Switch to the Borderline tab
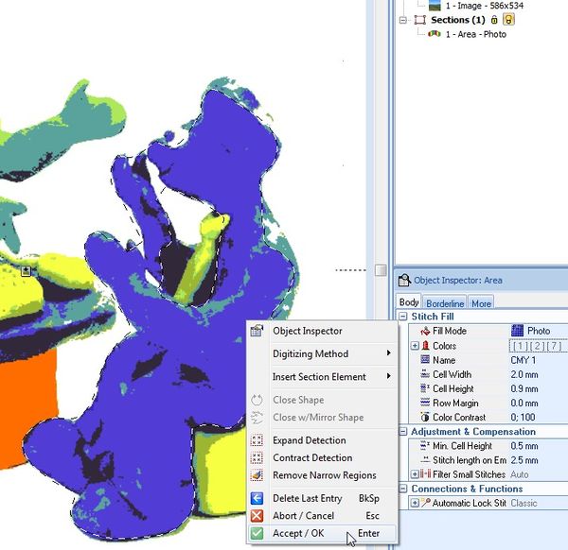Viewport: 568px width, 550px height. coord(445,303)
